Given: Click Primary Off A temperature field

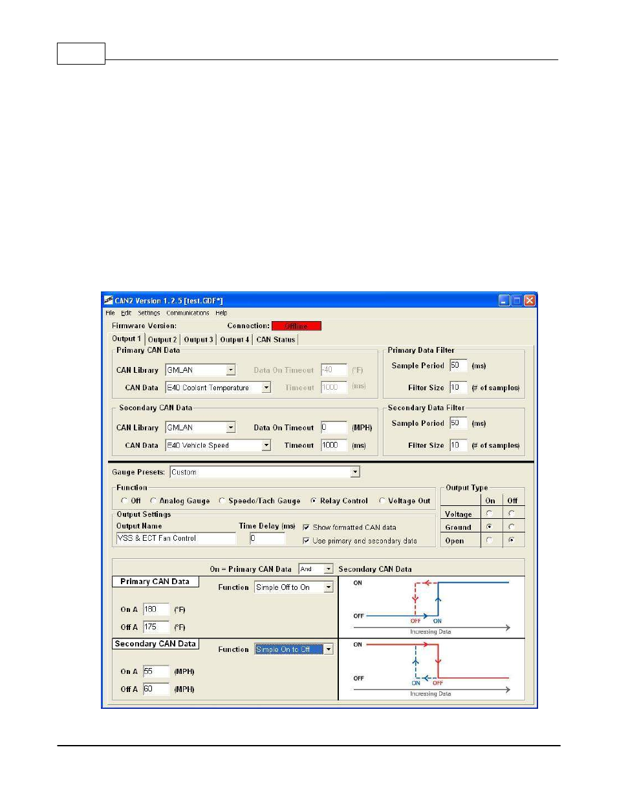Looking at the screenshot, I should tap(156, 627).
